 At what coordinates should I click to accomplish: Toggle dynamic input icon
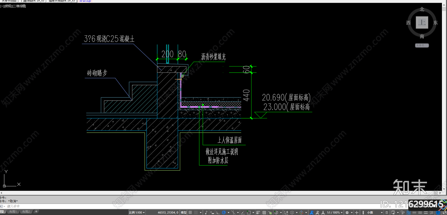click(x=212, y=212)
